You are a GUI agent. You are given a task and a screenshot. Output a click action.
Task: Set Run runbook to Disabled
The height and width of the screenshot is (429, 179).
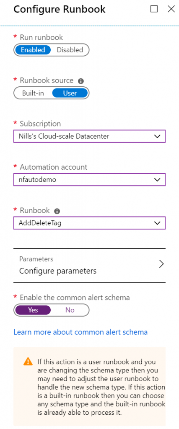[x=70, y=50]
